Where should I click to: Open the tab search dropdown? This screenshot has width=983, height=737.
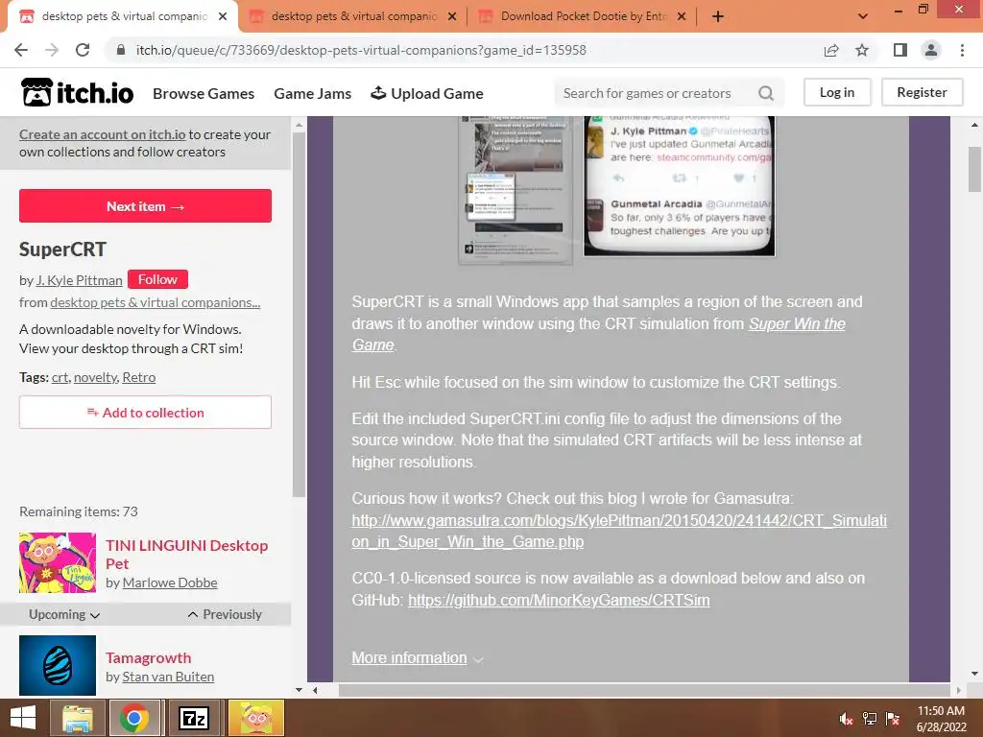point(863,16)
